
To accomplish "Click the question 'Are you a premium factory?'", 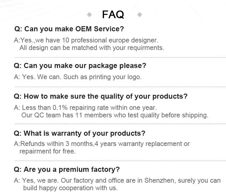I will click(x=67, y=169).
